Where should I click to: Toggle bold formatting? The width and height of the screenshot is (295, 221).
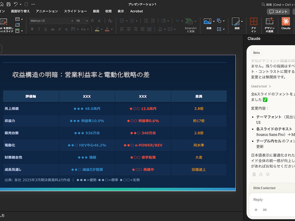click(32, 29)
